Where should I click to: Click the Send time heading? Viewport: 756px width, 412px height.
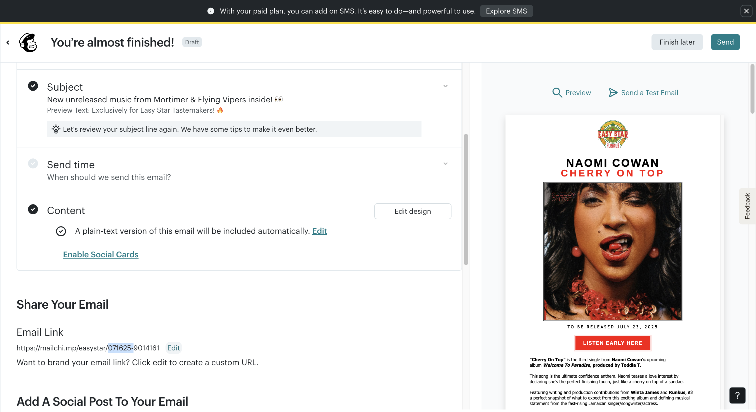[x=71, y=164]
